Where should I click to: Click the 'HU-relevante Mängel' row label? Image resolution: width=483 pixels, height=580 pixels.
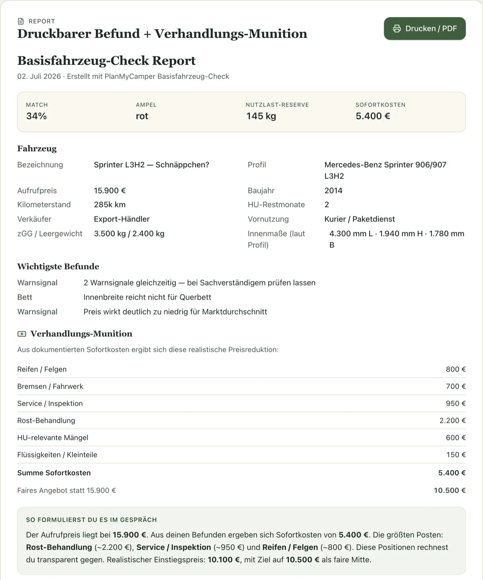53,438
